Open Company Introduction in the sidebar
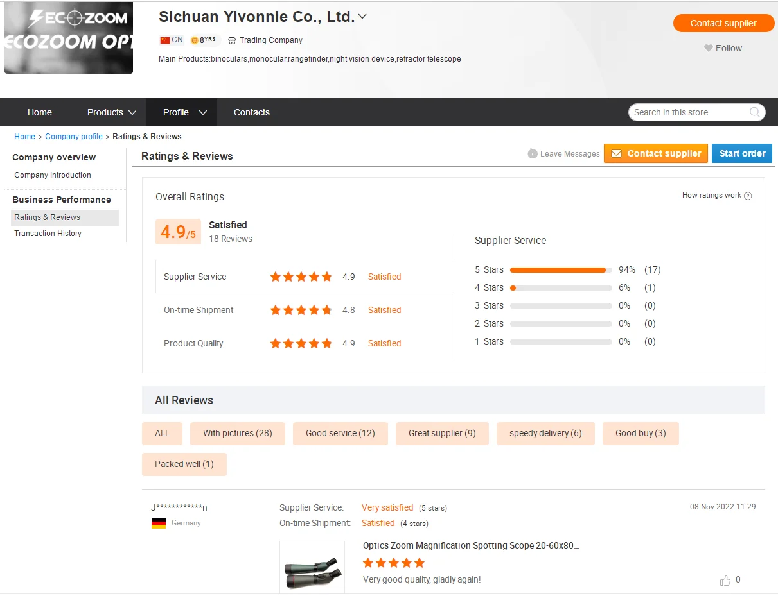Image resolution: width=778 pixels, height=596 pixels. 53,175
